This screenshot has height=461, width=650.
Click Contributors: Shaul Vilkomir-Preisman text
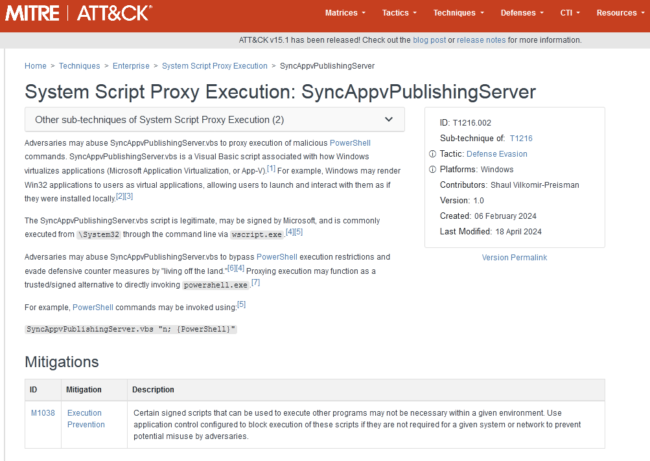click(509, 185)
